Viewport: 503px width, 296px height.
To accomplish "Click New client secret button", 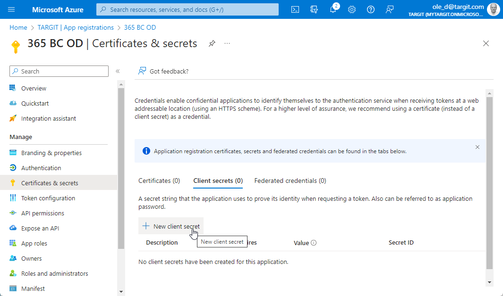I will point(171,226).
